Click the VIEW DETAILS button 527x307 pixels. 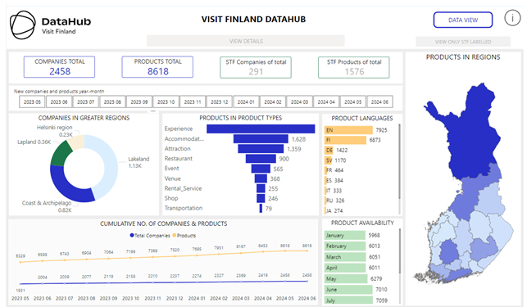click(x=246, y=41)
